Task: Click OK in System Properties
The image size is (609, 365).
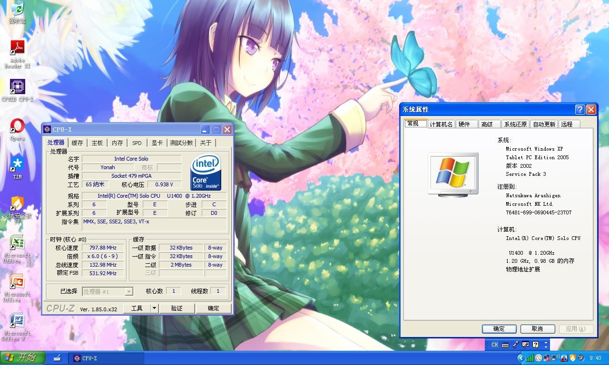Action: point(499,329)
